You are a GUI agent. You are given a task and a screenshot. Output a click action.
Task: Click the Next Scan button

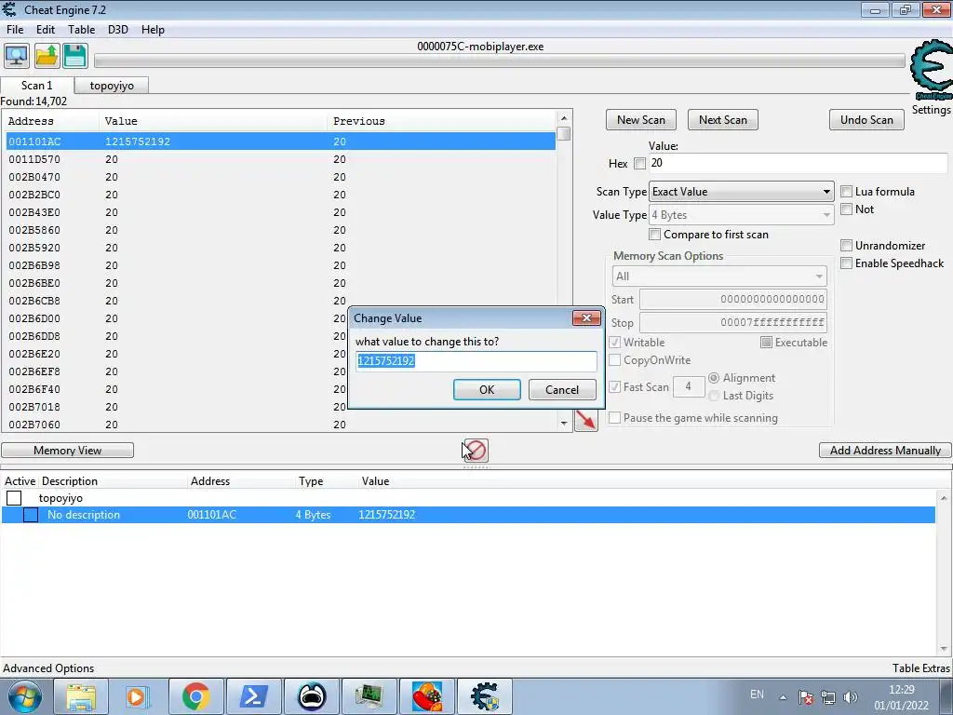point(722,120)
